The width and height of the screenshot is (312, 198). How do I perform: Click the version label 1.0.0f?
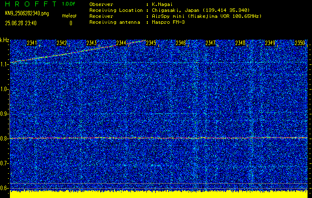pos(68,4)
